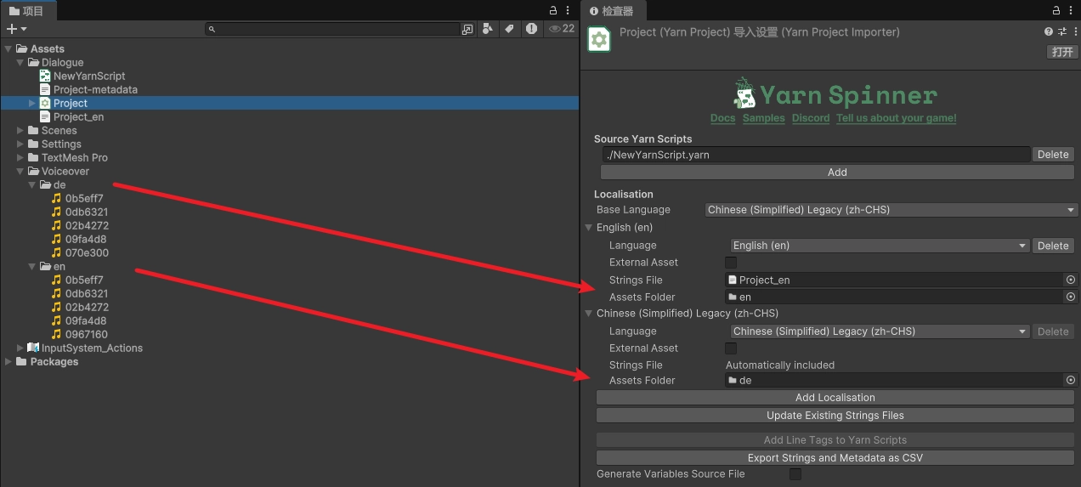The width and height of the screenshot is (1081, 487).
Task: Open object picker for en assets folder
Action: coord(1071,297)
